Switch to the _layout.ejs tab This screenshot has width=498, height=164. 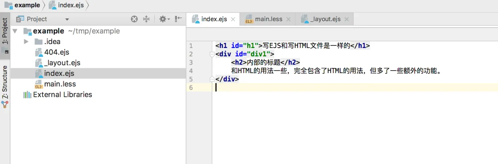[325, 19]
